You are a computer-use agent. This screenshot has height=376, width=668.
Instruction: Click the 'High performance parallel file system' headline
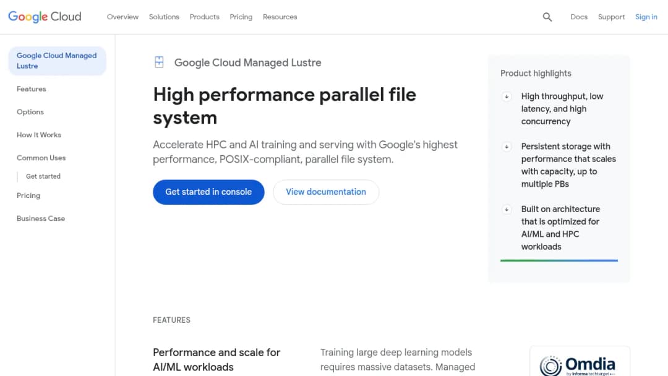pyautogui.click(x=285, y=106)
